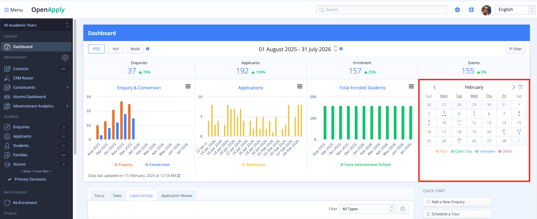Open the hamburger Menu
Viewport: 537px width, 219px height.
pos(13,10)
